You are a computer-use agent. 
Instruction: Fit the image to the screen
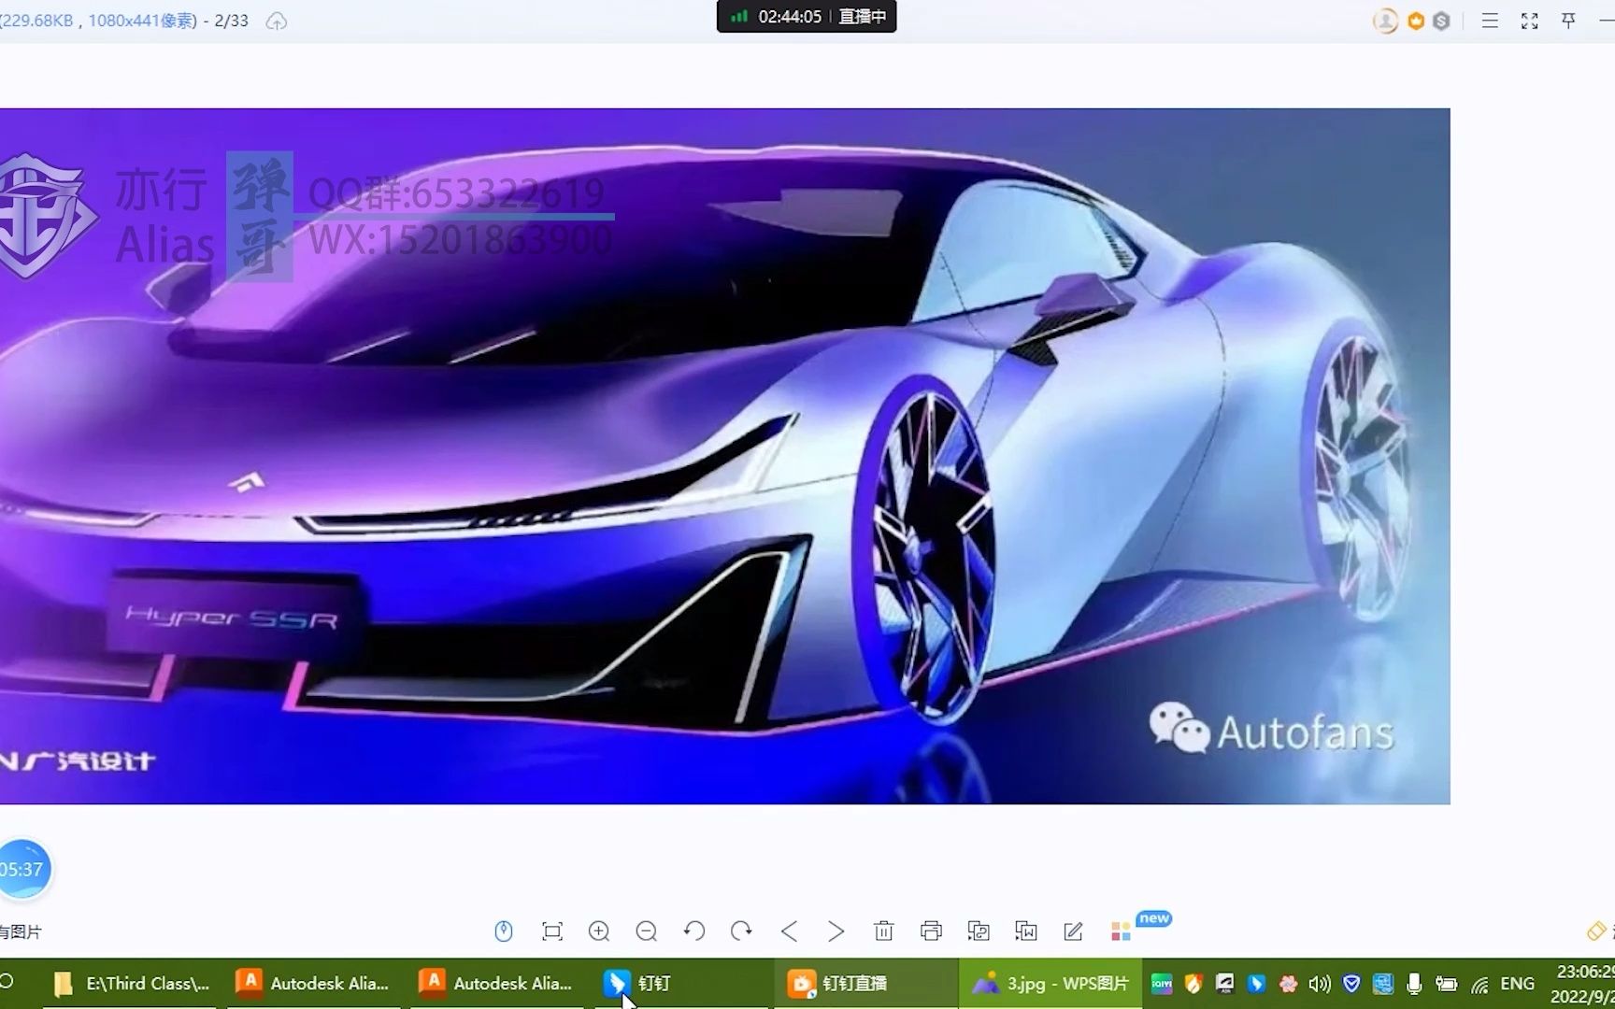552,931
